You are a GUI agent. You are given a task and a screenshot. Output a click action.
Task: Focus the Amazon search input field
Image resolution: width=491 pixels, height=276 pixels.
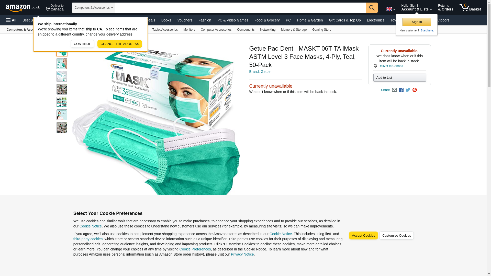tap(241, 8)
